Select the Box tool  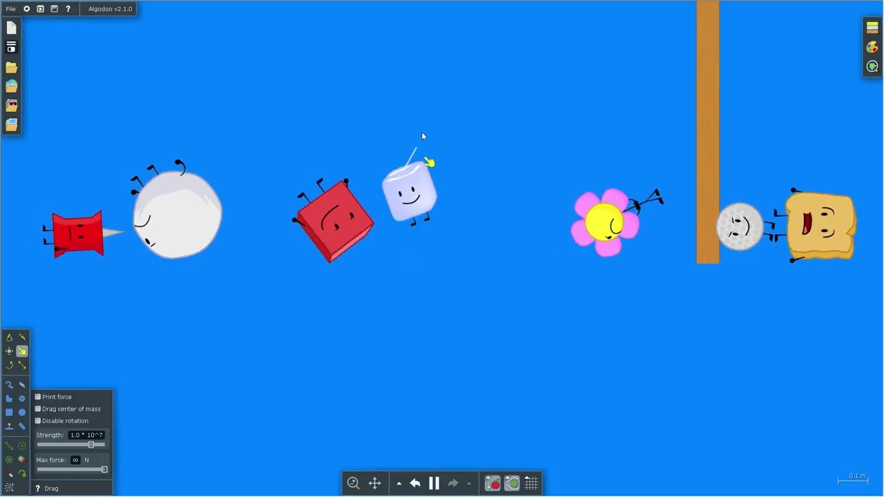[9, 412]
